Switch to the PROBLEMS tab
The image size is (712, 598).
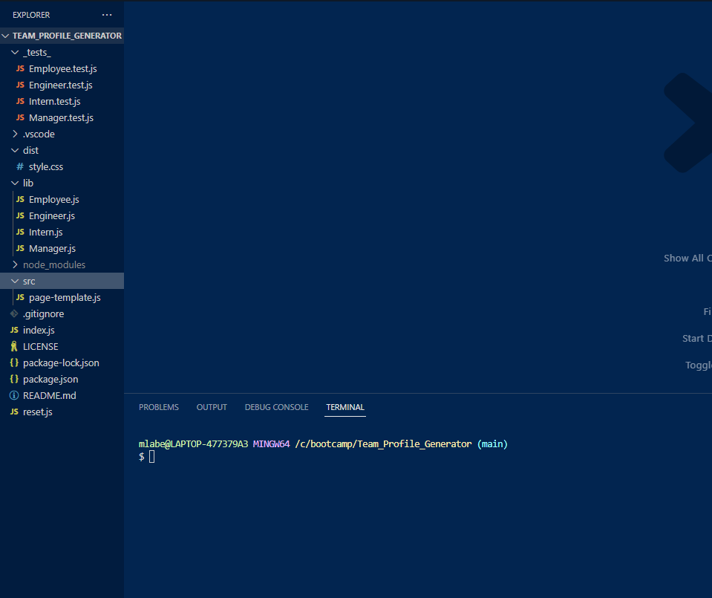tap(158, 407)
